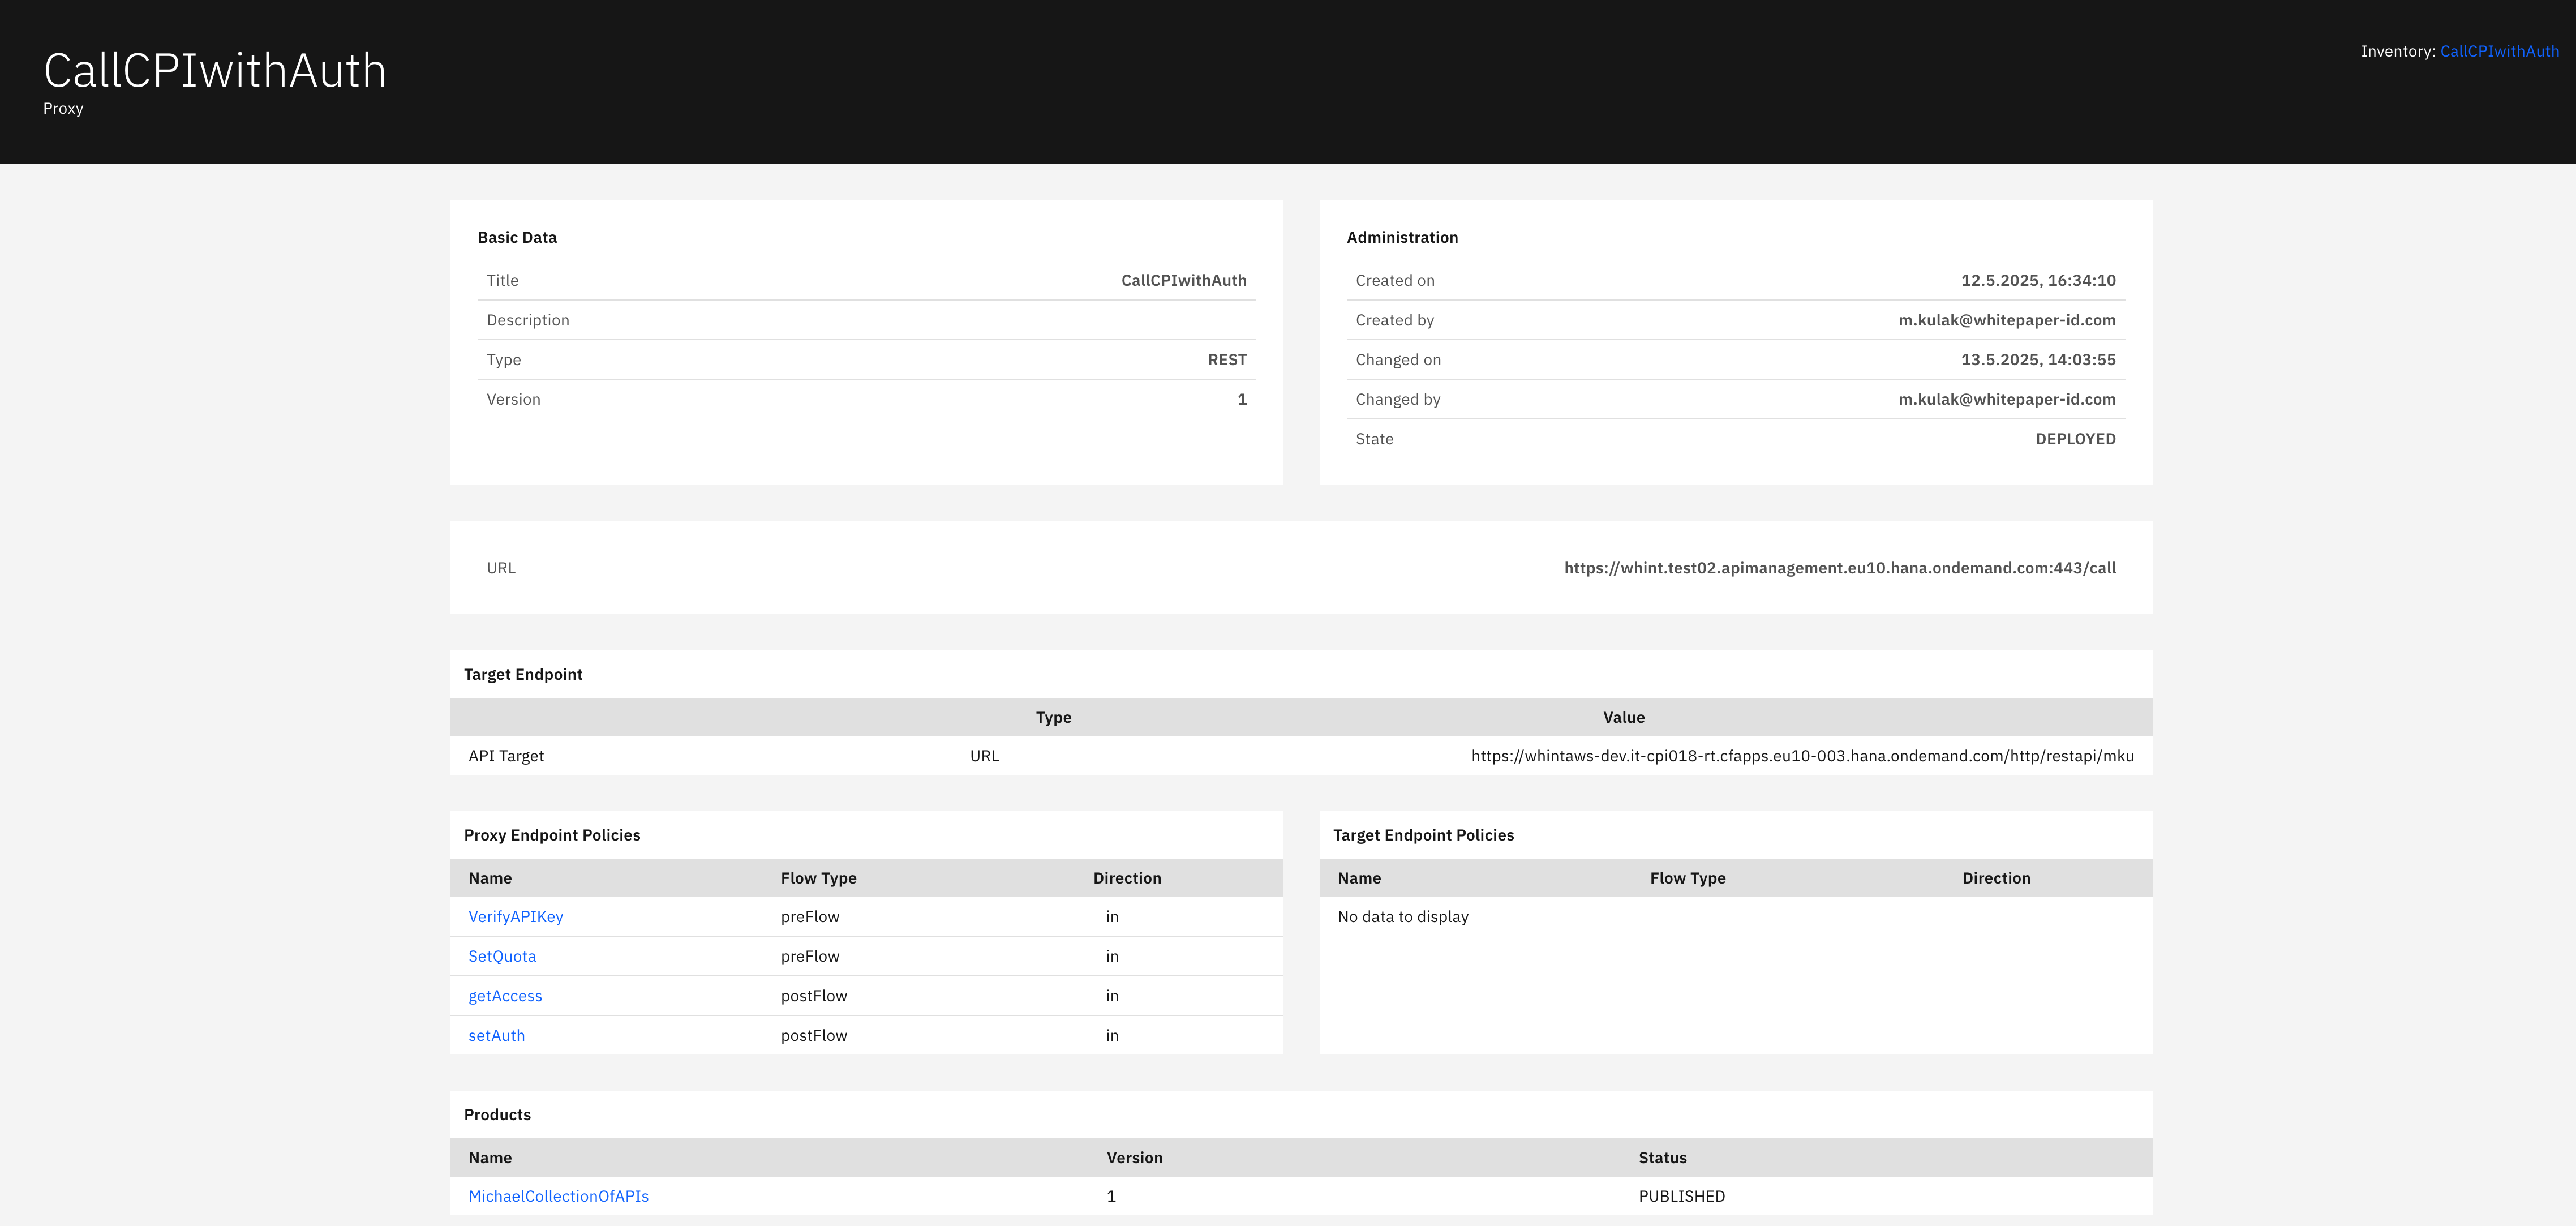Click the DEPLOYED state value
2576x1226 pixels.
[x=2075, y=439]
